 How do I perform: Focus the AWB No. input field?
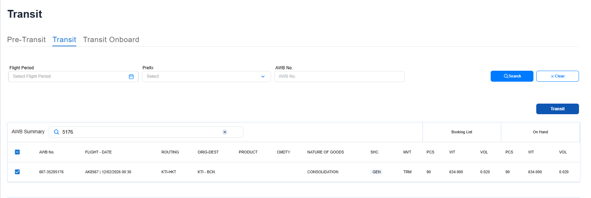[339, 76]
